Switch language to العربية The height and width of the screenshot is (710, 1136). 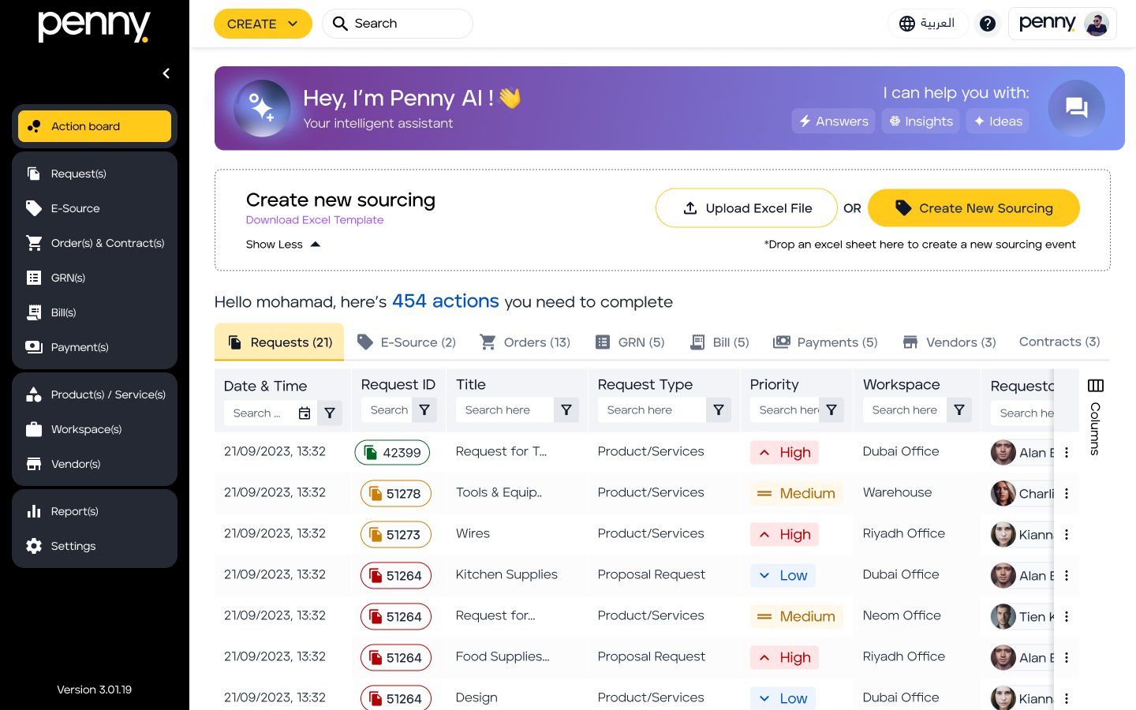coord(928,24)
